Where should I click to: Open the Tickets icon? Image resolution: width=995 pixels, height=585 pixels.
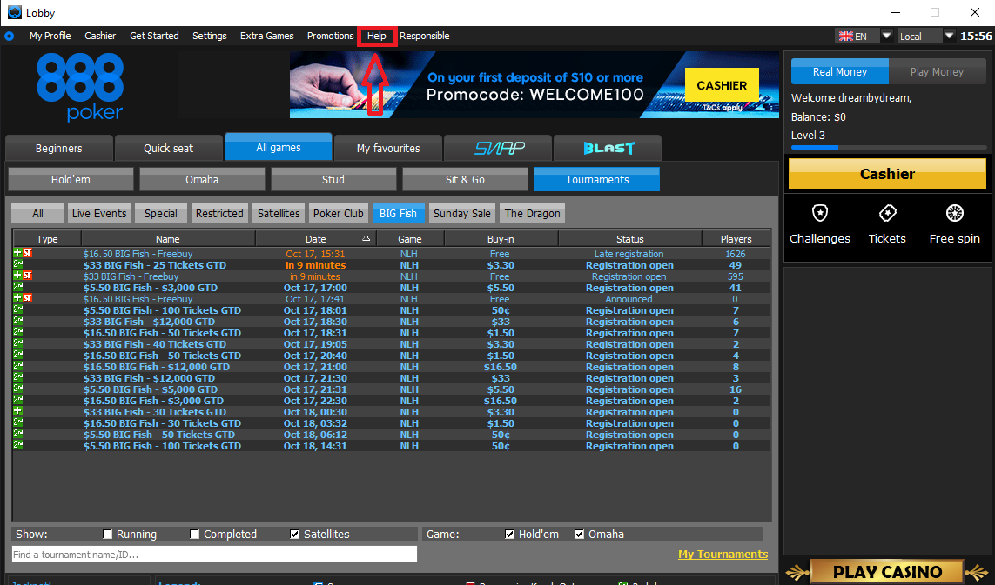(887, 213)
